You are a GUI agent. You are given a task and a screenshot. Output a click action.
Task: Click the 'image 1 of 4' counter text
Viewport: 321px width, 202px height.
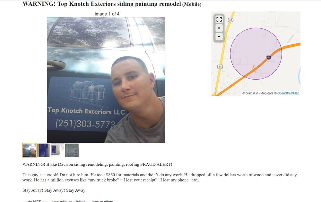pyautogui.click(x=107, y=14)
